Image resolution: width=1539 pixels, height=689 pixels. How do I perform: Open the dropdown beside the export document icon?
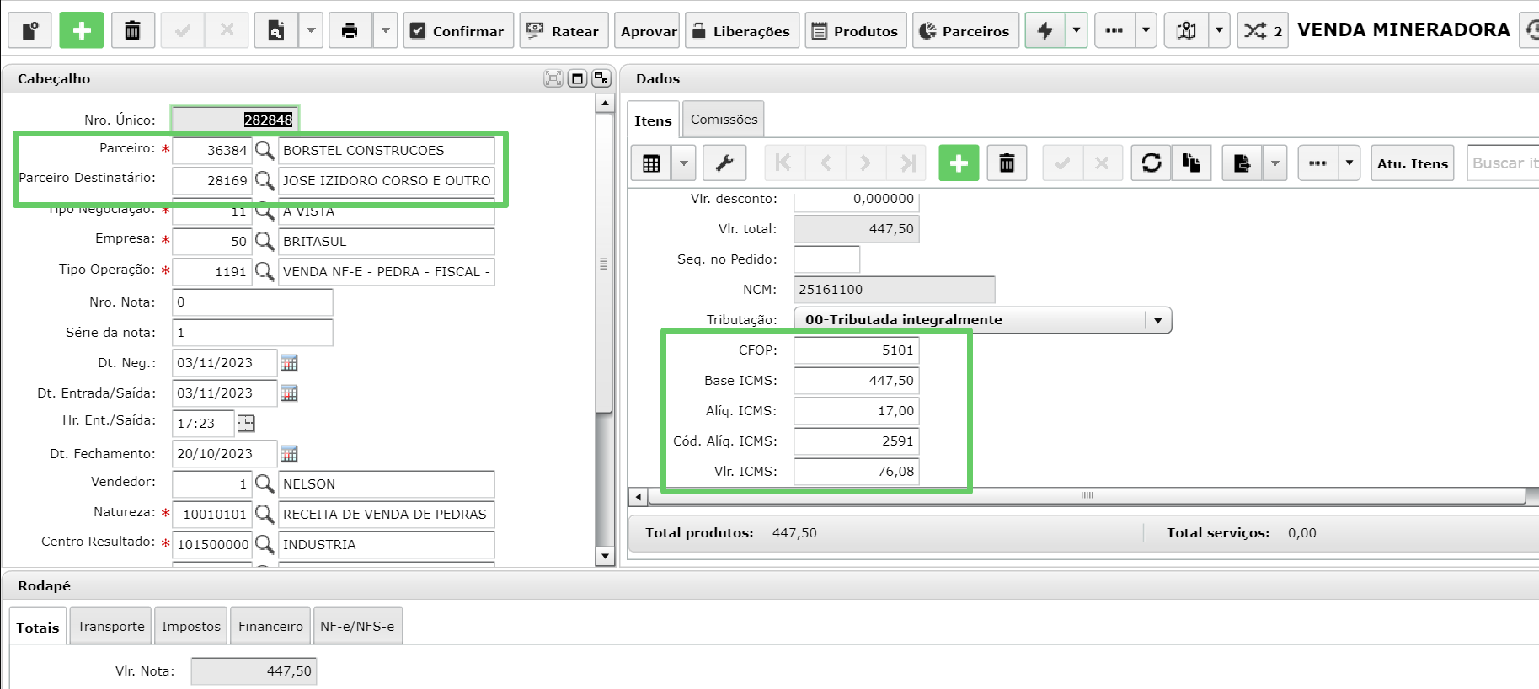(x=1274, y=163)
